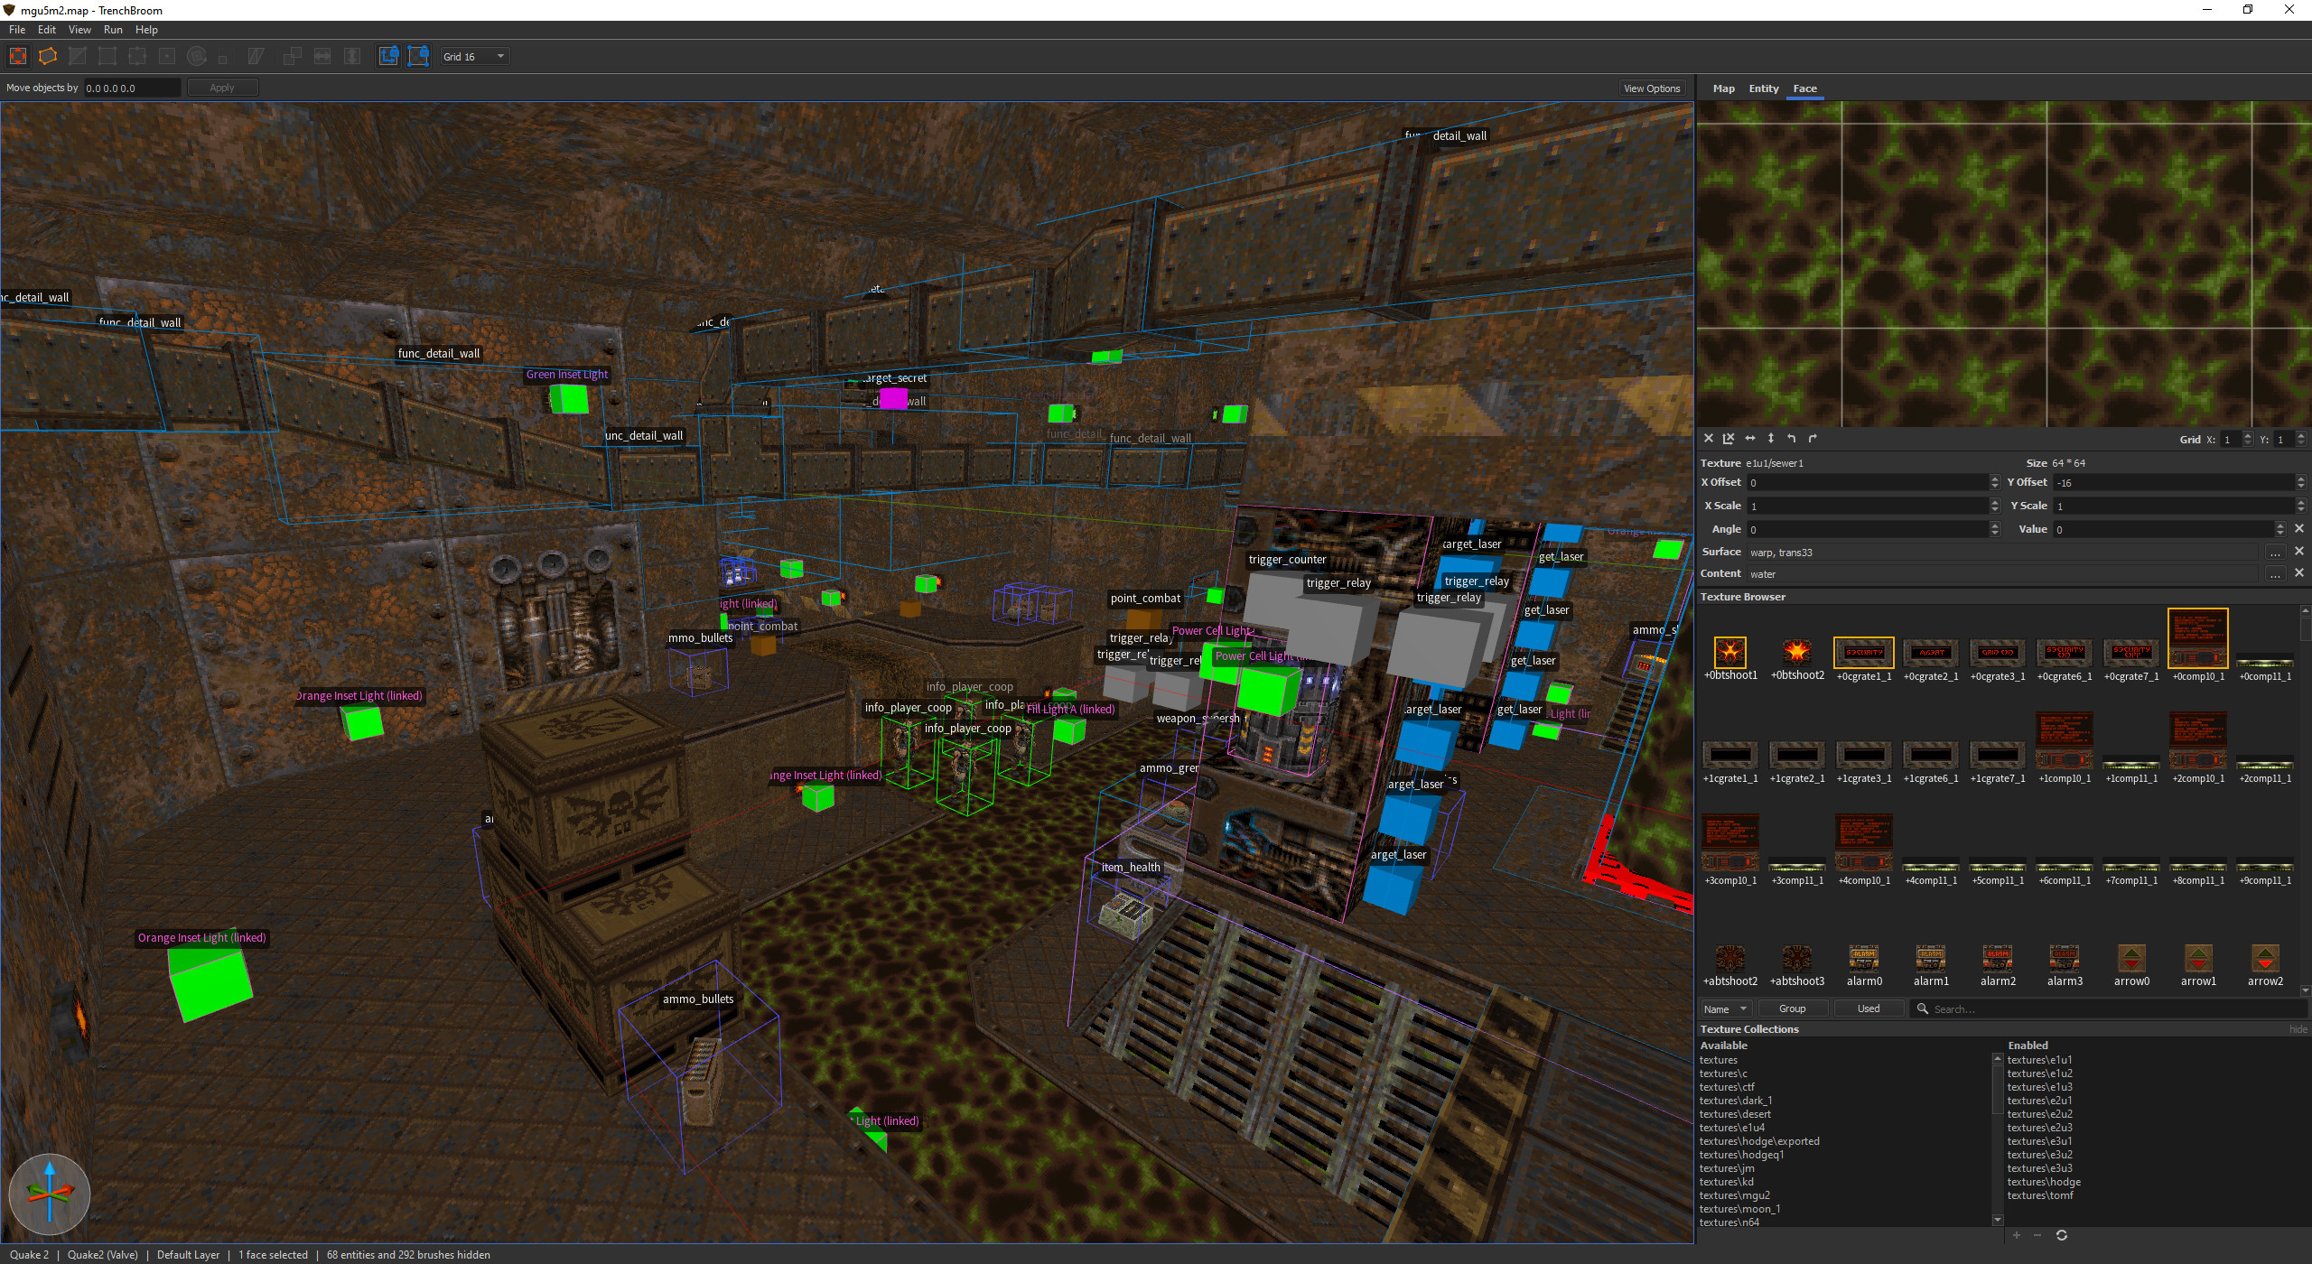Click the remove texture collection minus icon

(x=2037, y=1235)
